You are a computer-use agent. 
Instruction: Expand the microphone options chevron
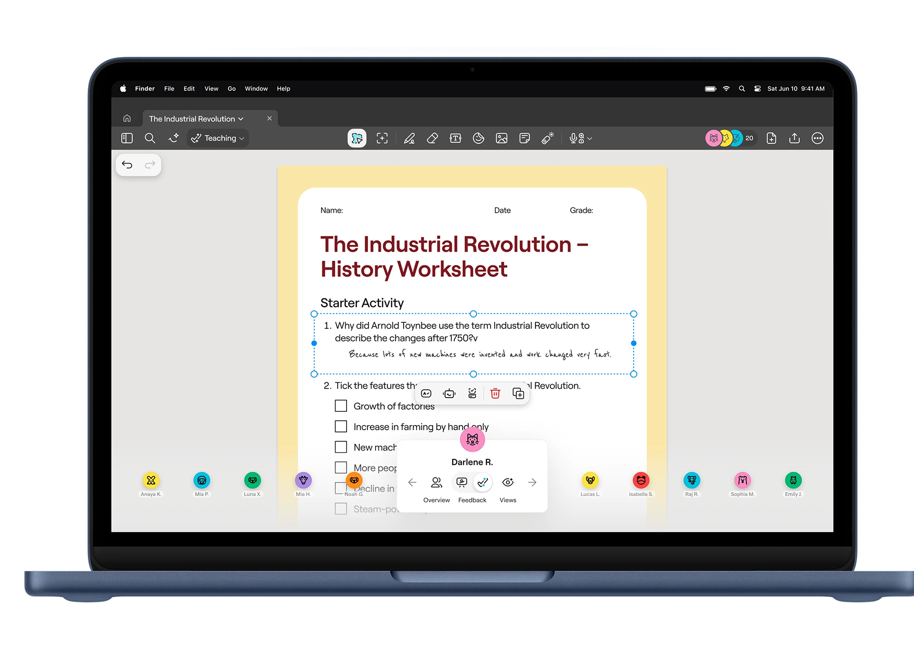pos(590,139)
